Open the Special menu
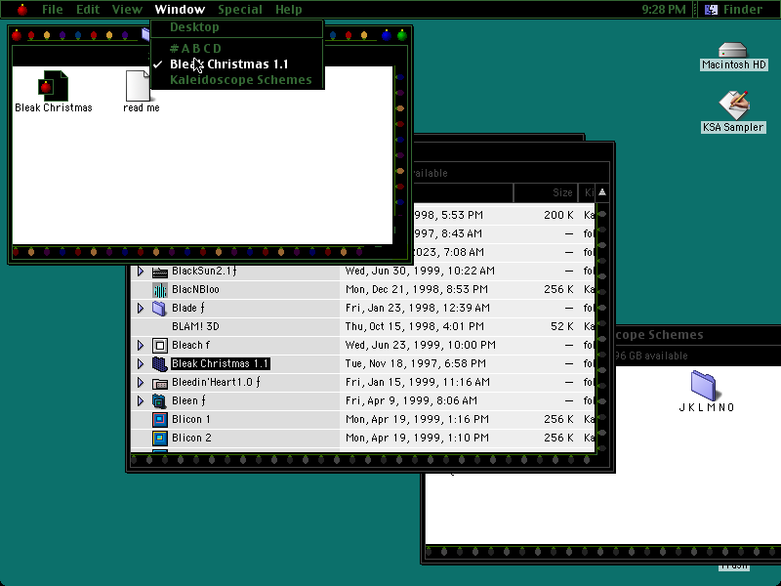The image size is (781, 586). 240,10
